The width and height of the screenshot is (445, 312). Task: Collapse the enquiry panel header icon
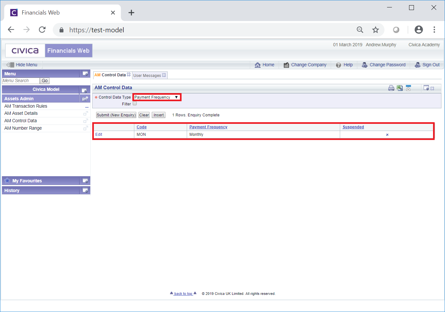(x=408, y=88)
